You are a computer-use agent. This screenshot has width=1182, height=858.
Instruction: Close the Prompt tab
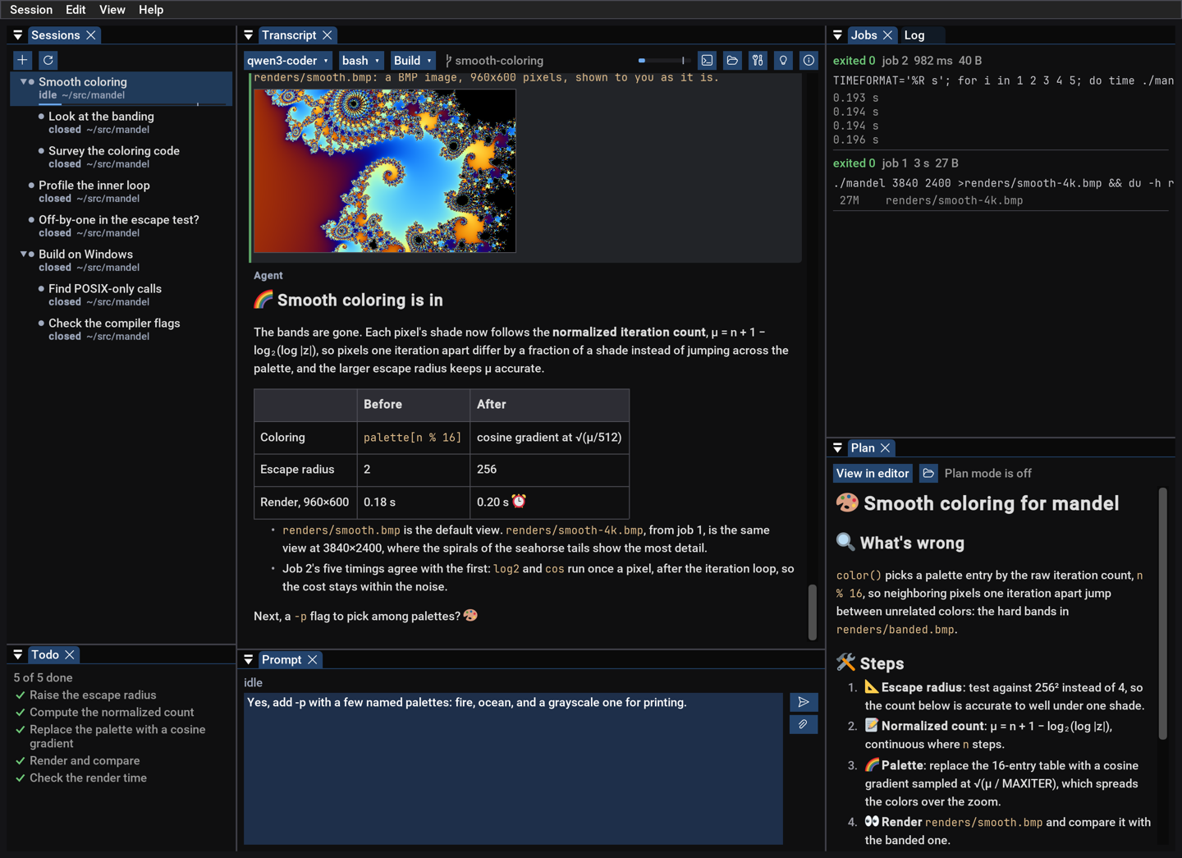(x=313, y=659)
